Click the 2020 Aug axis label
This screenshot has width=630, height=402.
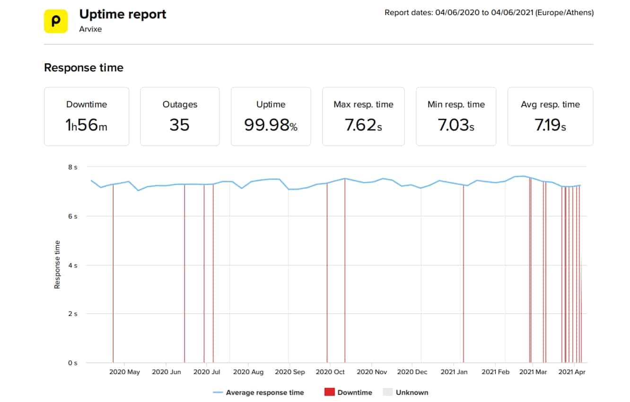pyautogui.click(x=248, y=372)
